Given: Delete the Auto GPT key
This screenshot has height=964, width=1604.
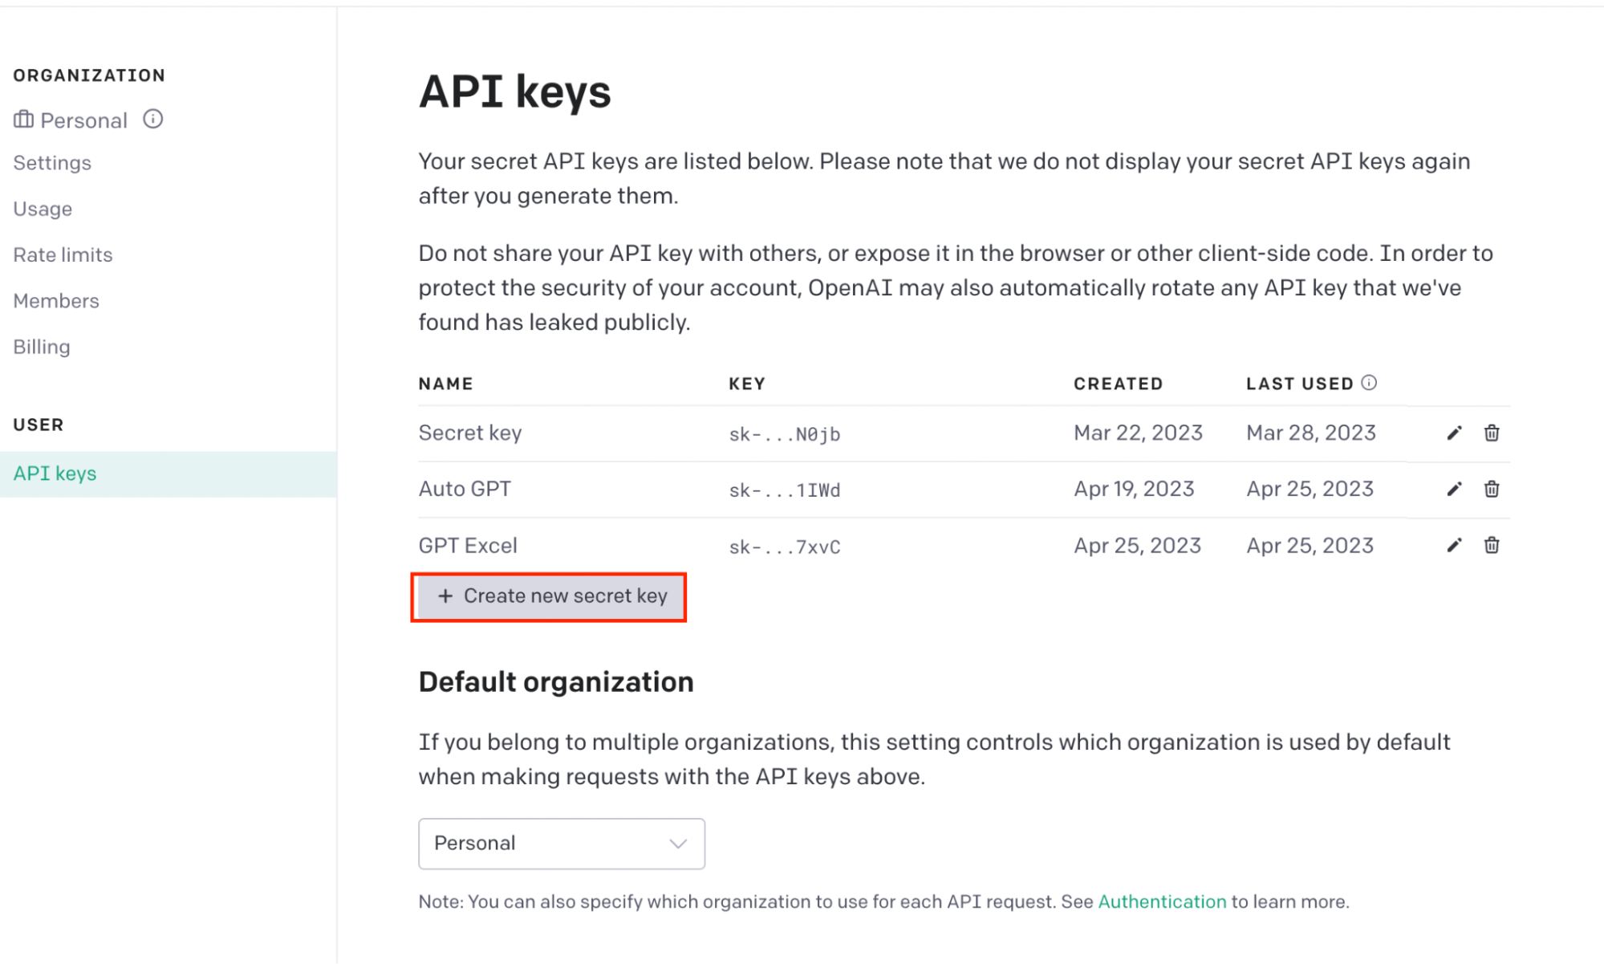Looking at the screenshot, I should [x=1492, y=489].
